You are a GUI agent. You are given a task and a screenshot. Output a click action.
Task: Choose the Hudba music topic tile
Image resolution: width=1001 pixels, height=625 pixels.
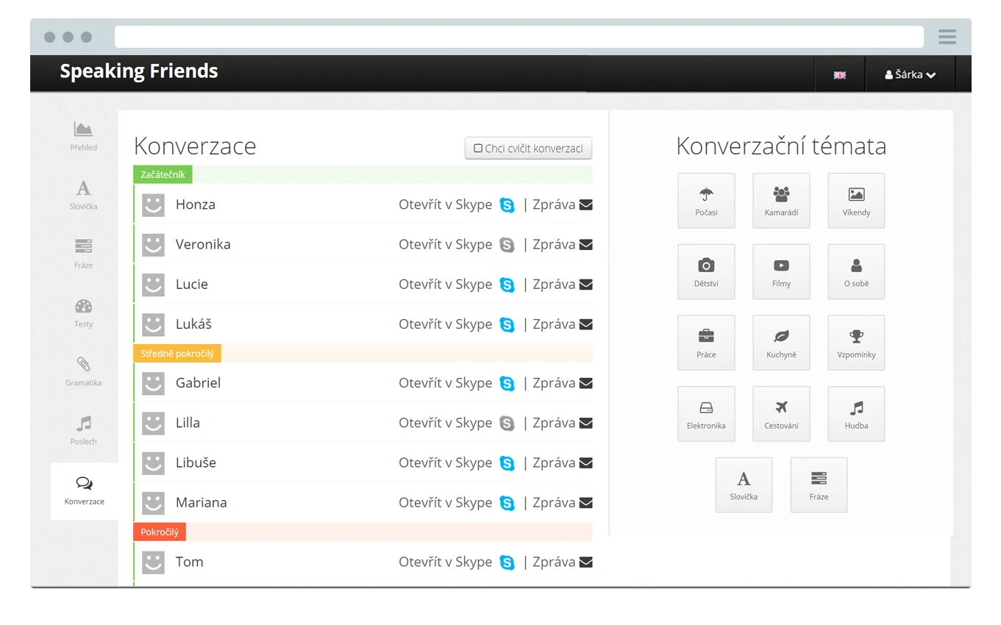[x=856, y=414]
